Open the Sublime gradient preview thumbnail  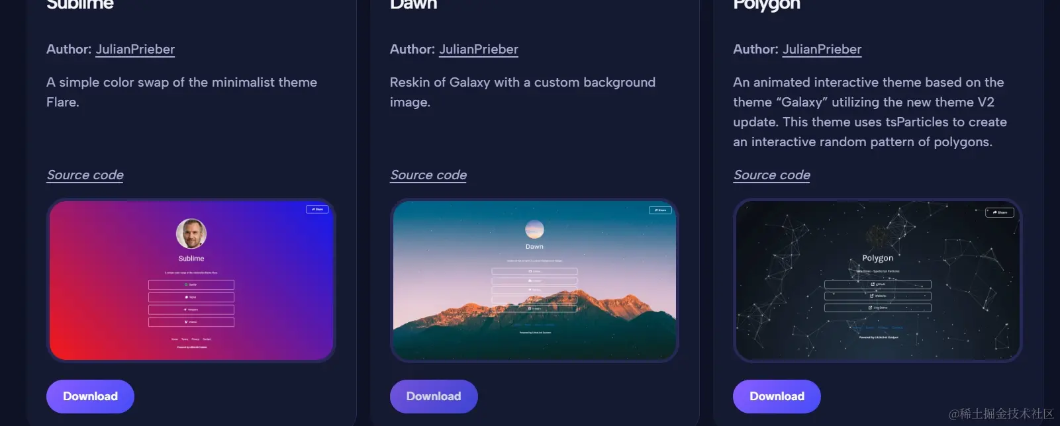point(191,280)
